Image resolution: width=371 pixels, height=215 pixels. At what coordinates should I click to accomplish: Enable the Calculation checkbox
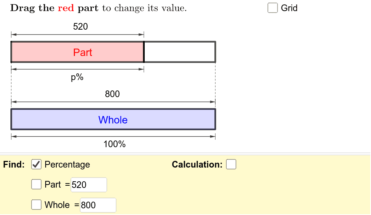[x=231, y=164]
